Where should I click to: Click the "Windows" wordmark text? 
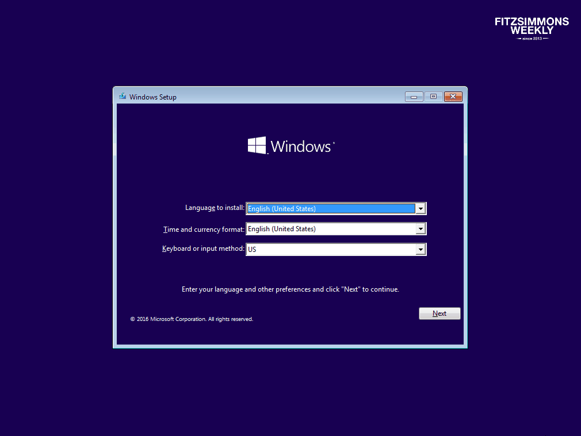coord(301,146)
